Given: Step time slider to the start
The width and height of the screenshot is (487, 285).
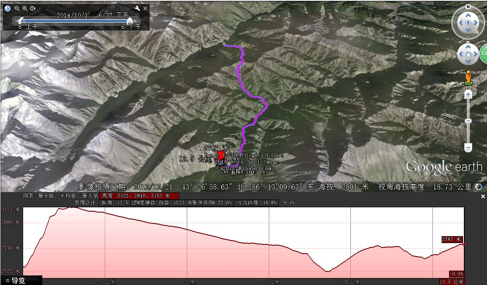Looking at the screenshot, I should 17,21.
